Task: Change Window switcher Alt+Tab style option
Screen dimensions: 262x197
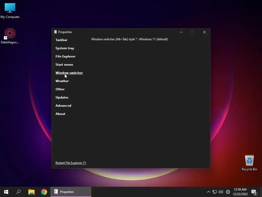Action: (129, 39)
